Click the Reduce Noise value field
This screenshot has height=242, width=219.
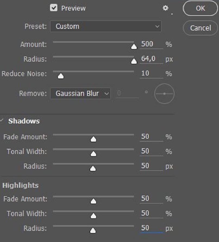click(x=151, y=74)
